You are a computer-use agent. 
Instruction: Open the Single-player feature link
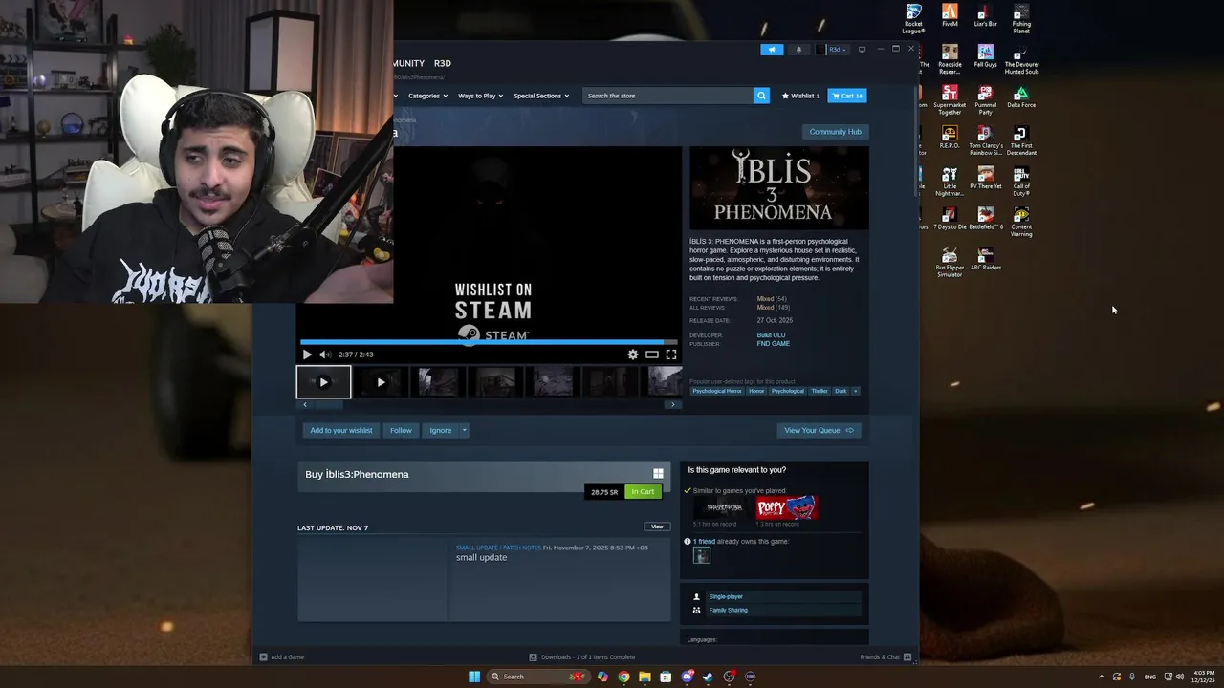click(x=726, y=596)
